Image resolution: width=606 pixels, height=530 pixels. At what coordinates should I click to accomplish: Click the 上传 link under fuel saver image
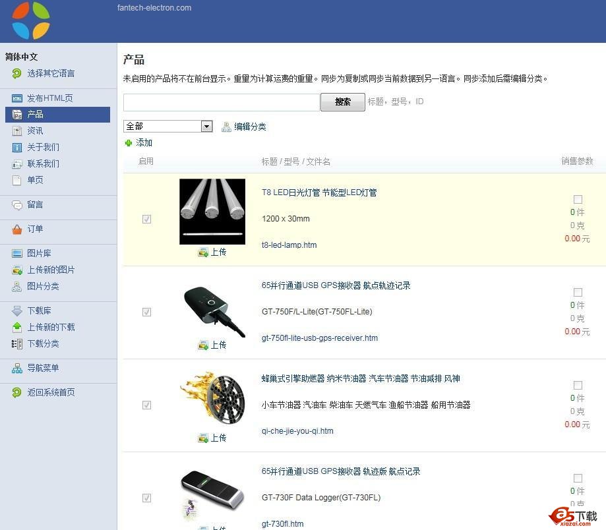pos(218,438)
